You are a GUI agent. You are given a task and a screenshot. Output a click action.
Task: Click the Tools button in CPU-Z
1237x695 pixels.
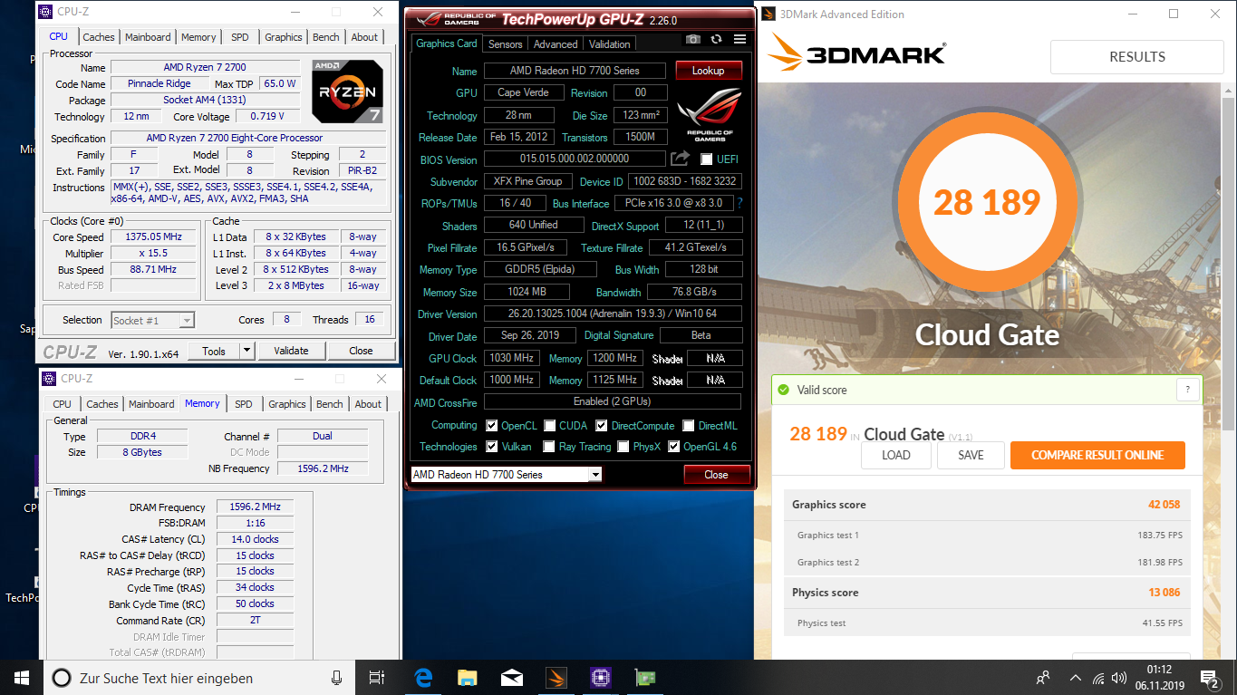tap(214, 351)
